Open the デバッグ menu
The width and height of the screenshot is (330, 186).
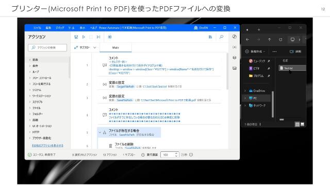pos(60,27)
